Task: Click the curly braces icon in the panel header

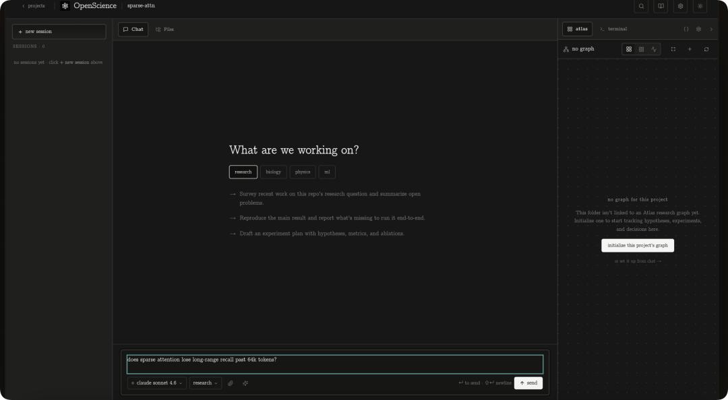Action: click(686, 29)
